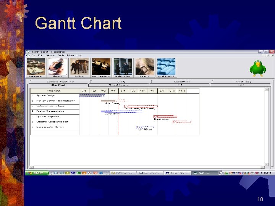Screen dimensions: 275x206
Task: Click the Network Design gray Gantt bar
Action: pyautogui.click(x=108, y=101)
